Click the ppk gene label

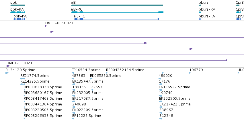tap(13, 3)
